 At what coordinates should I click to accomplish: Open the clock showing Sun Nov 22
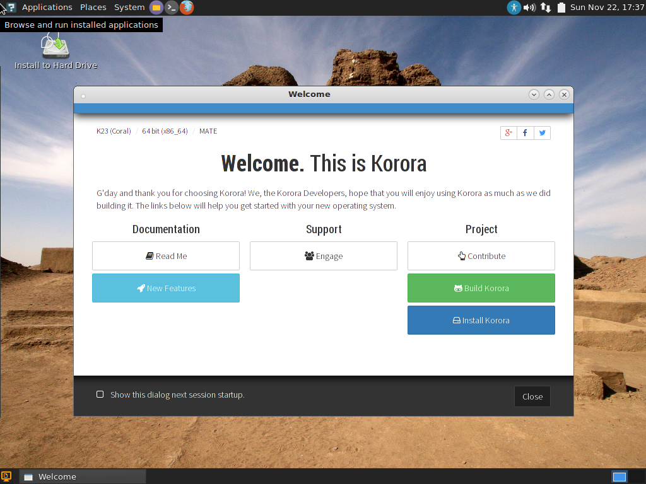(x=607, y=8)
